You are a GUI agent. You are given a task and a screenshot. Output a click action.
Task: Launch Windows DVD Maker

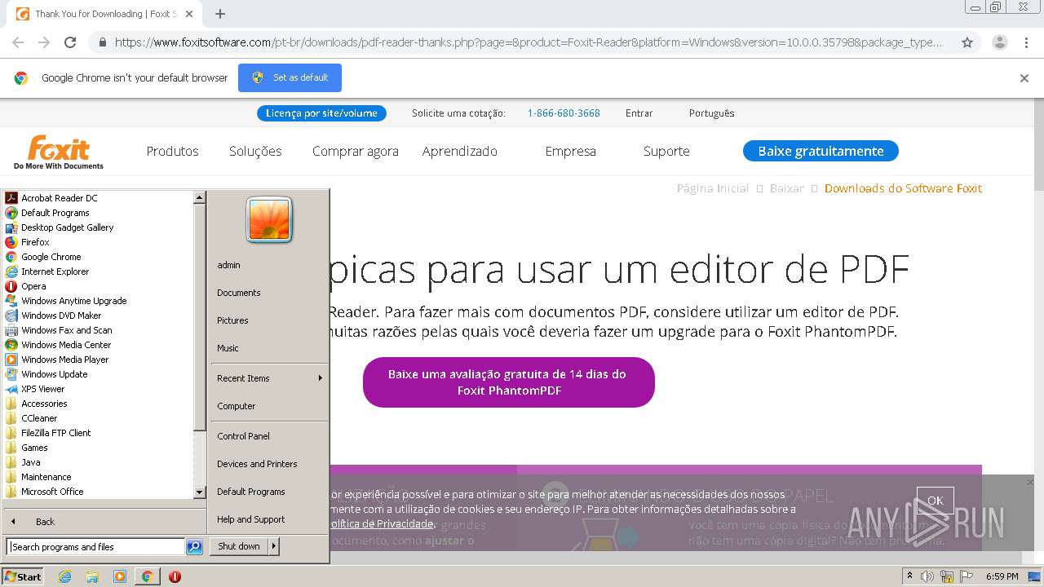pyautogui.click(x=61, y=316)
